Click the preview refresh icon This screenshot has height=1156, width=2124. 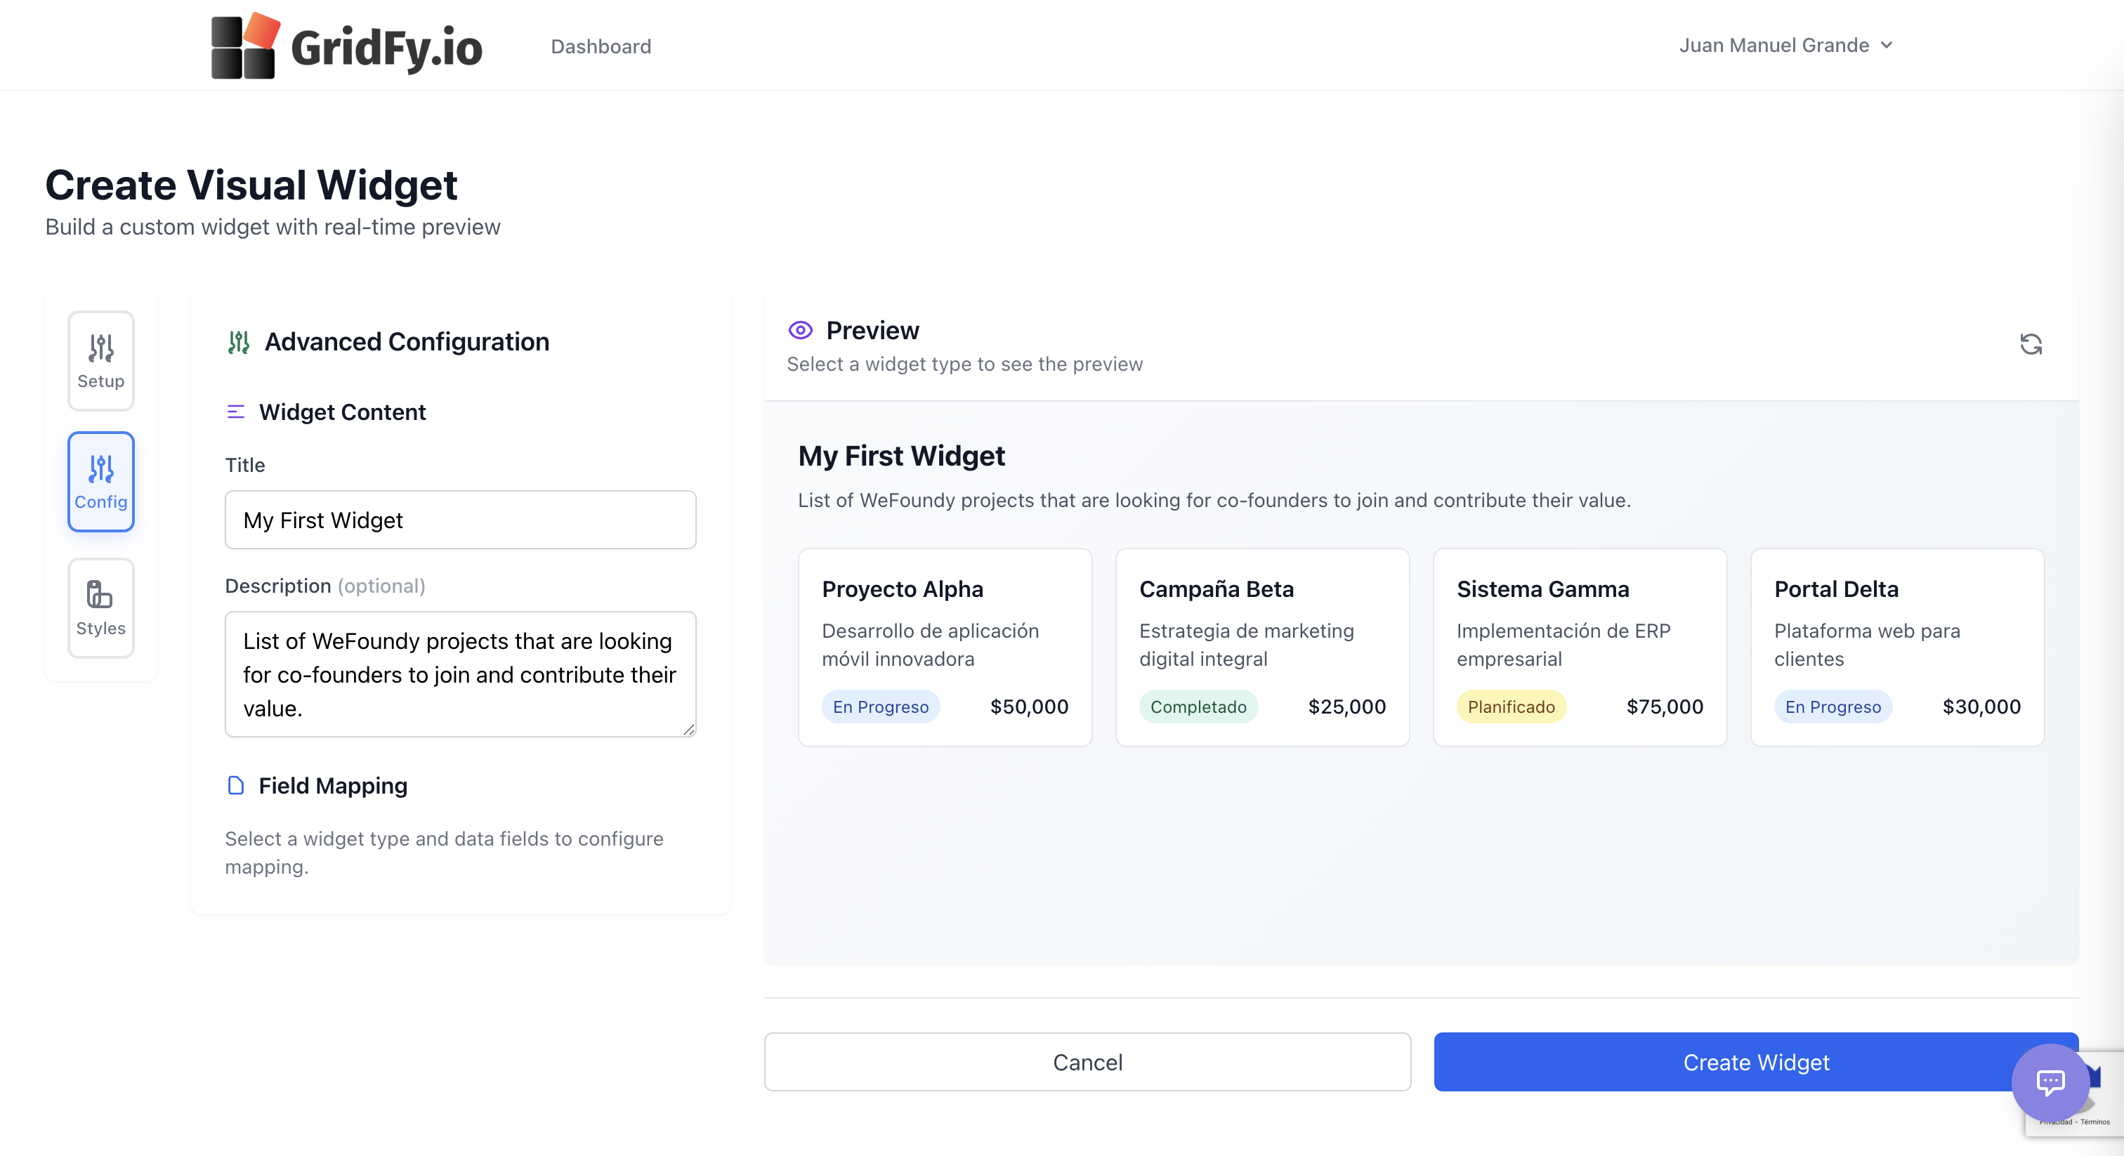(2031, 344)
